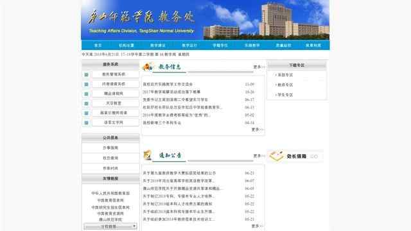
Task: Open 学生专区 in the download area
Action: [285, 95]
